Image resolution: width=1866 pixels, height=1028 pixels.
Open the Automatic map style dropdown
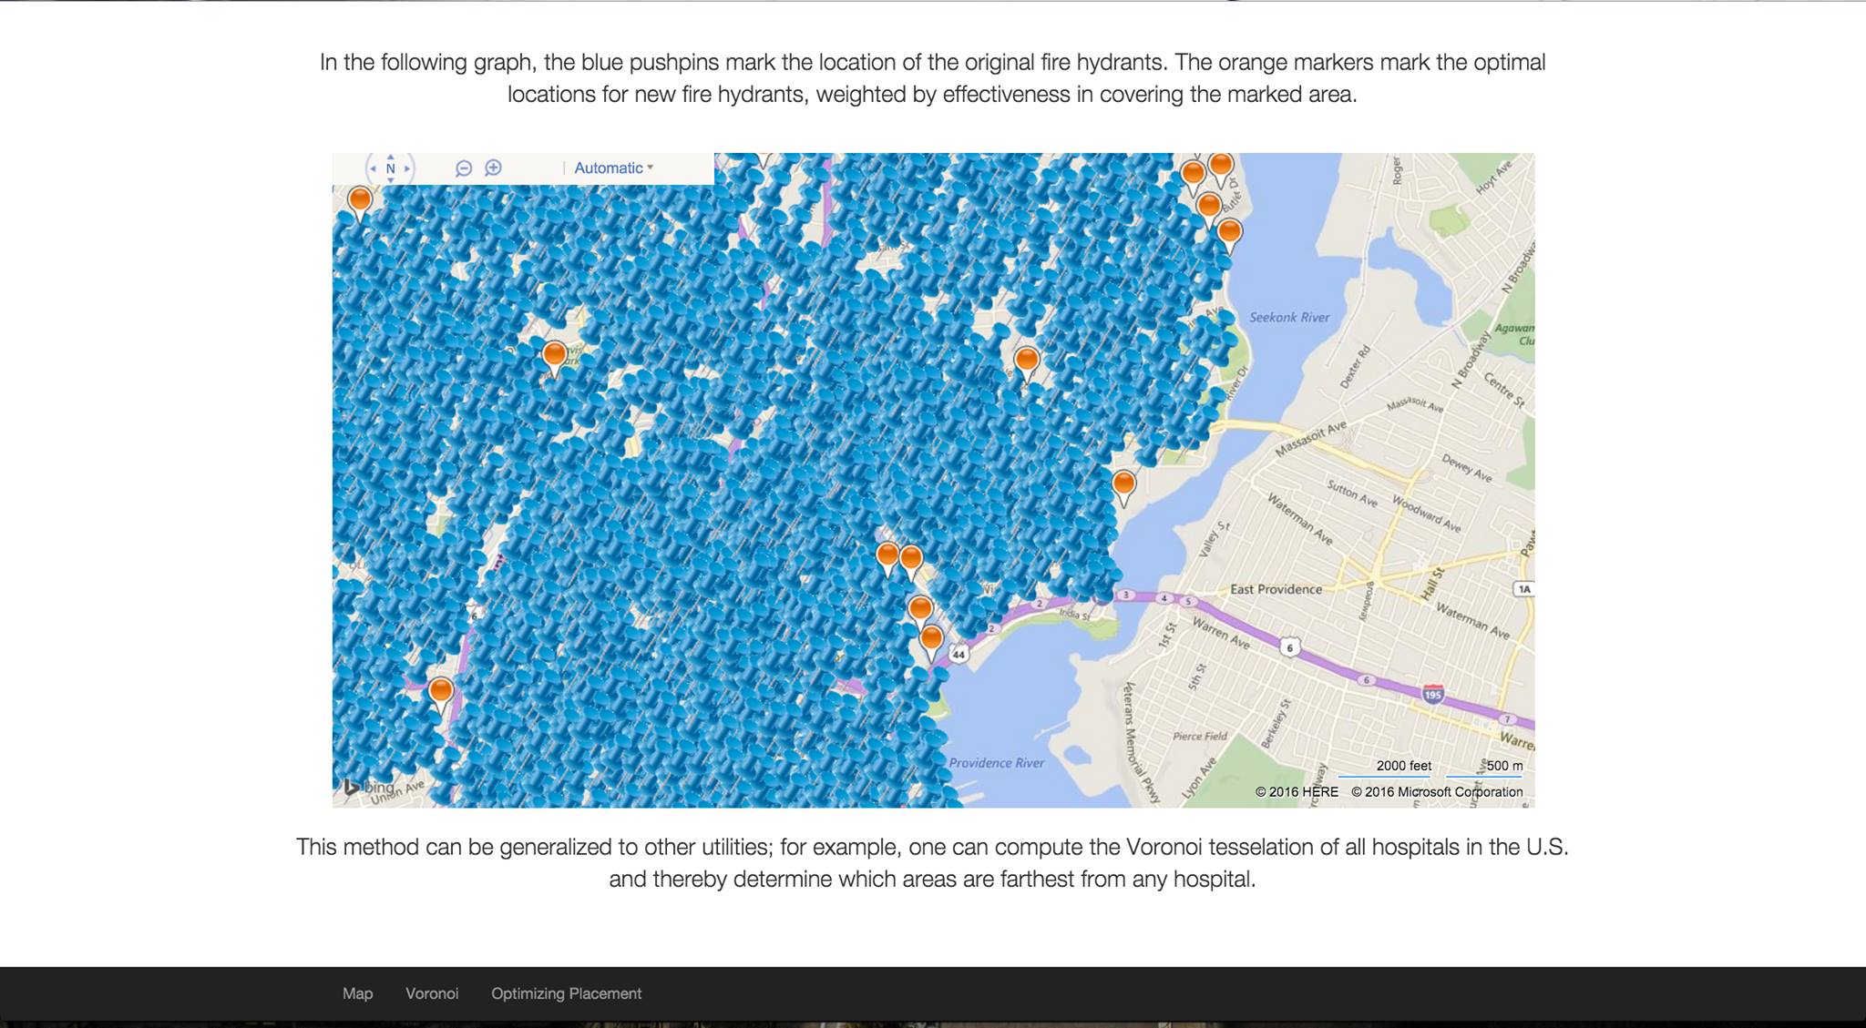pyautogui.click(x=608, y=168)
